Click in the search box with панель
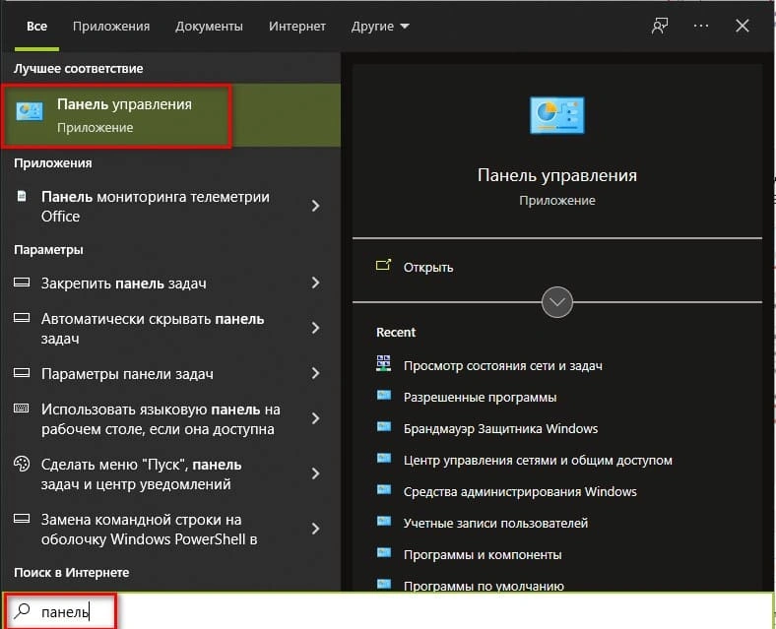 388,611
